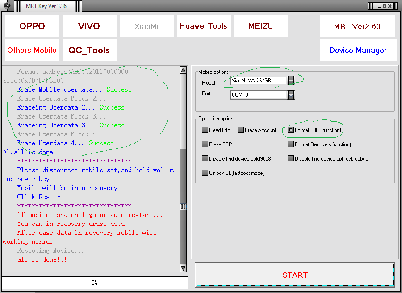The image size is (402, 293).
Task: Click the log scrollbar down arrow
Action: click(183, 268)
